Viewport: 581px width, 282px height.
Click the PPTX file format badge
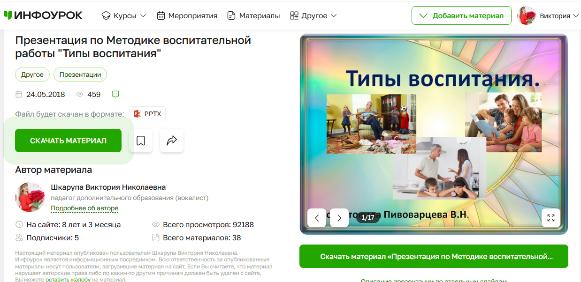tap(148, 114)
